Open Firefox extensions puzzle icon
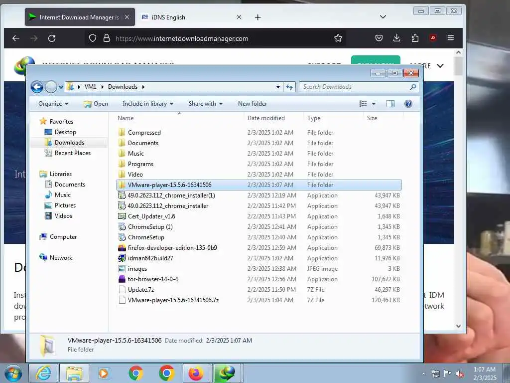 tap(415, 38)
